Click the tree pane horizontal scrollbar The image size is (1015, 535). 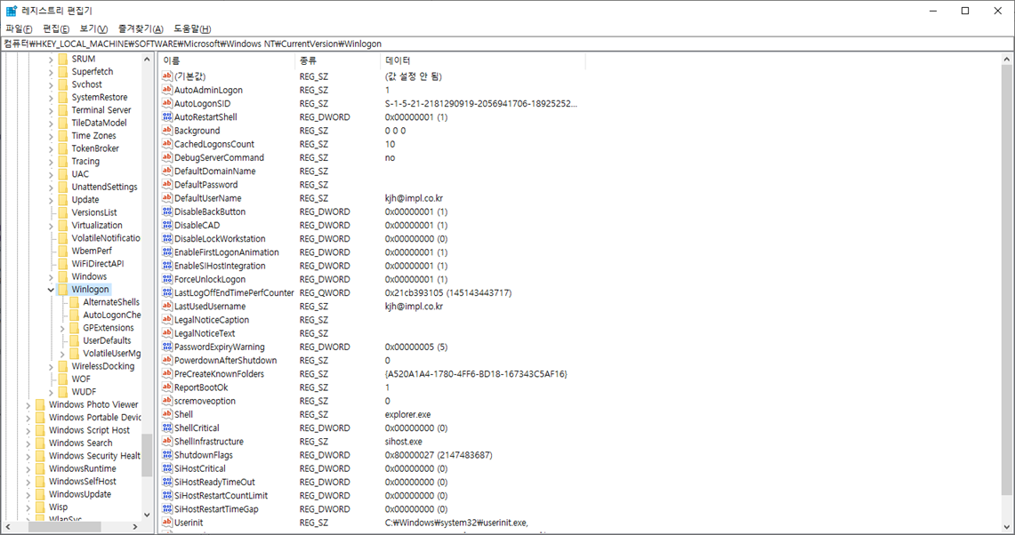click(71, 527)
